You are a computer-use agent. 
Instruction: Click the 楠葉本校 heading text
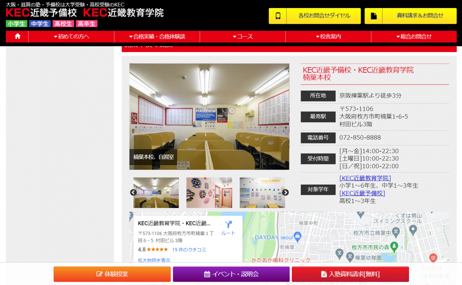click(x=317, y=77)
